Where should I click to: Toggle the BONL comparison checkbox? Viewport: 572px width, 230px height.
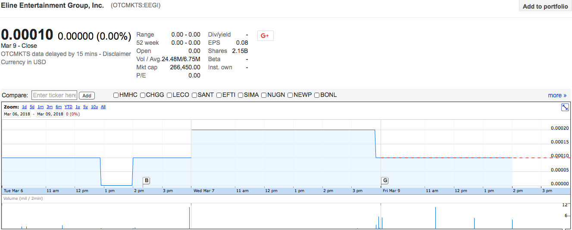pyautogui.click(x=317, y=95)
